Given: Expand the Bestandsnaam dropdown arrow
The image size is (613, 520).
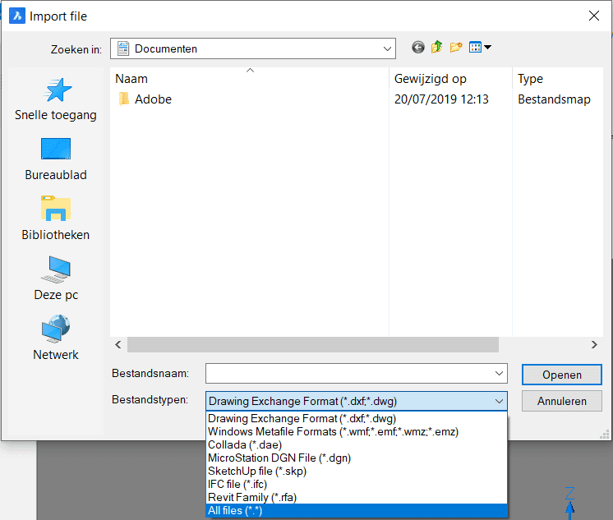Looking at the screenshot, I should [500, 374].
